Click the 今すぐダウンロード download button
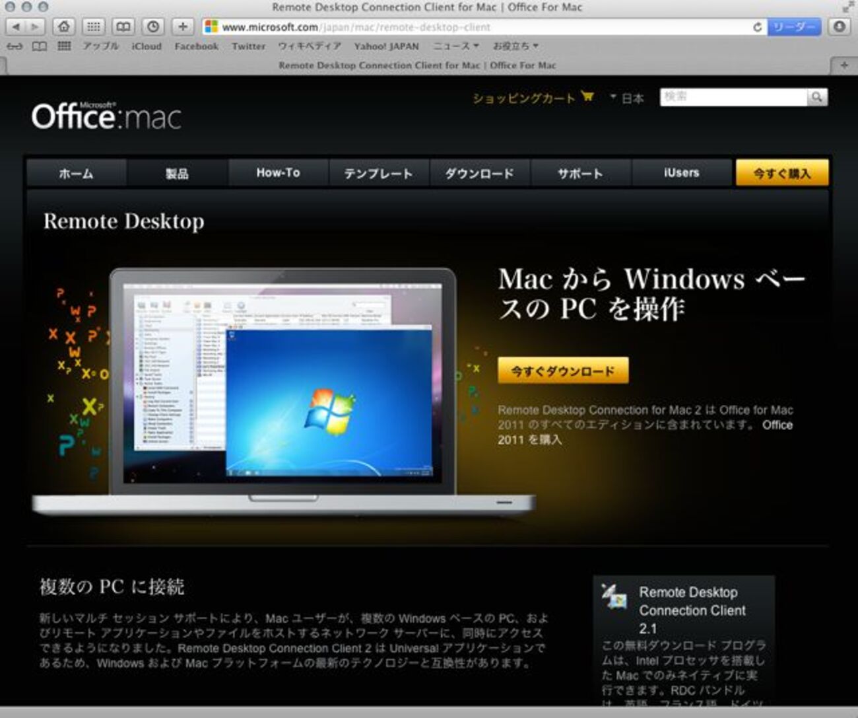 click(x=563, y=371)
